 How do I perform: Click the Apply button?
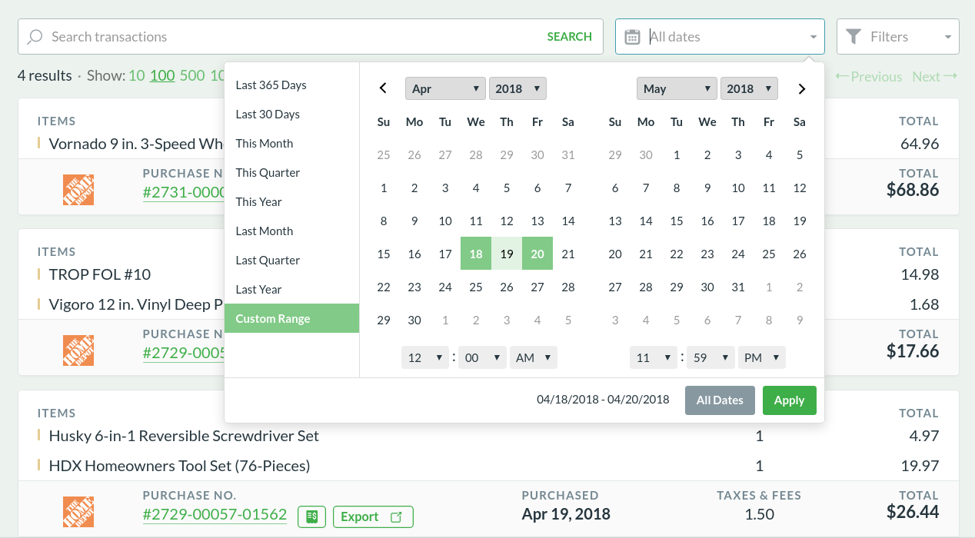(x=789, y=400)
